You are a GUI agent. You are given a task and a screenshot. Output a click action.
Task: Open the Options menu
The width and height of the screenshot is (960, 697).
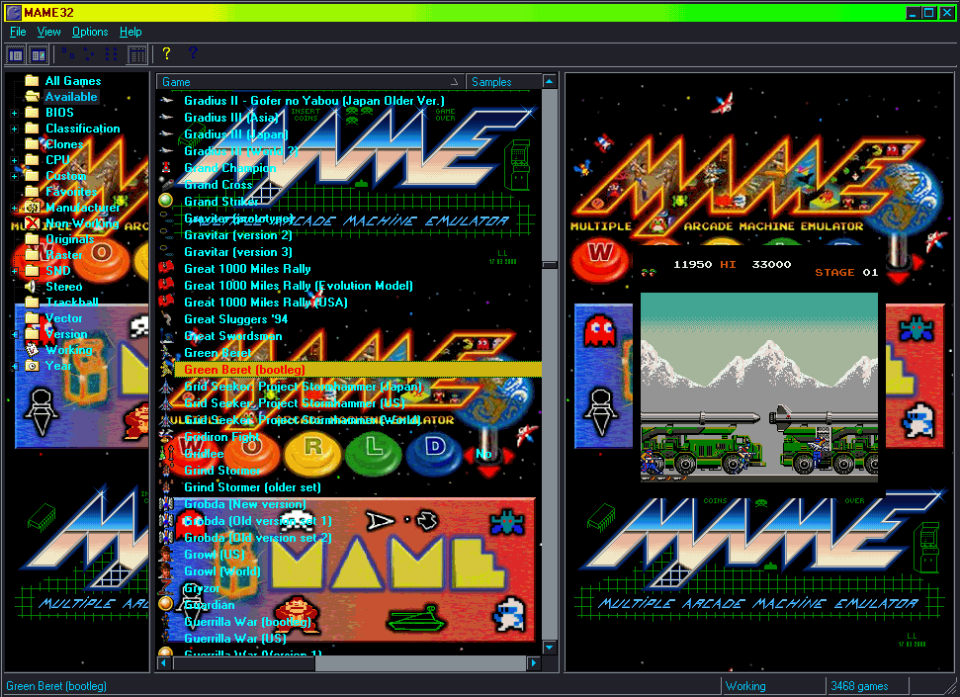click(x=90, y=32)
